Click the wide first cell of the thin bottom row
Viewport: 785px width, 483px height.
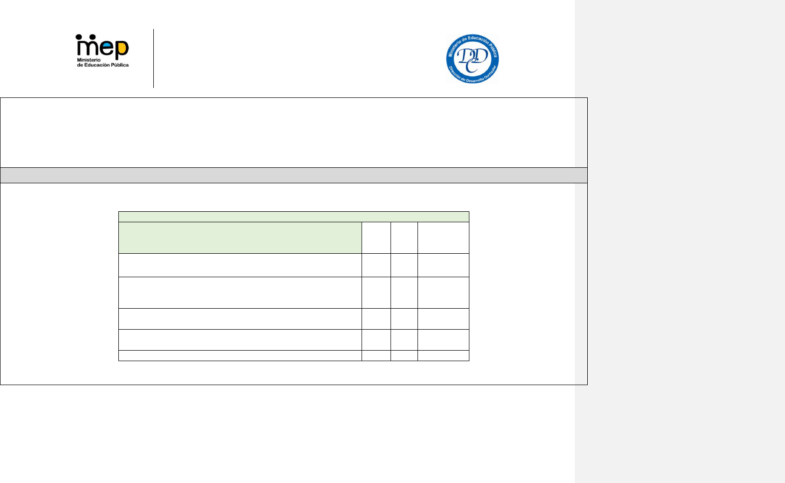coord(240,356)
